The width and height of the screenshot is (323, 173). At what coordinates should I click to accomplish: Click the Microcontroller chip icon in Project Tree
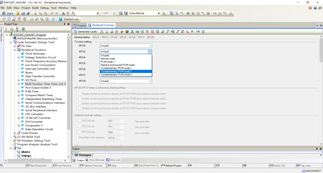point(15,38)
